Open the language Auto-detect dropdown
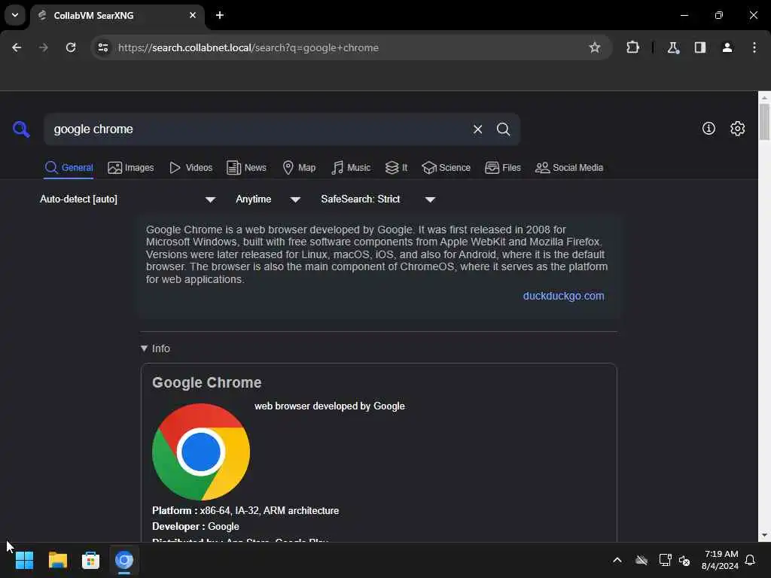Viewport: 771px width, 578px height. 127,199
